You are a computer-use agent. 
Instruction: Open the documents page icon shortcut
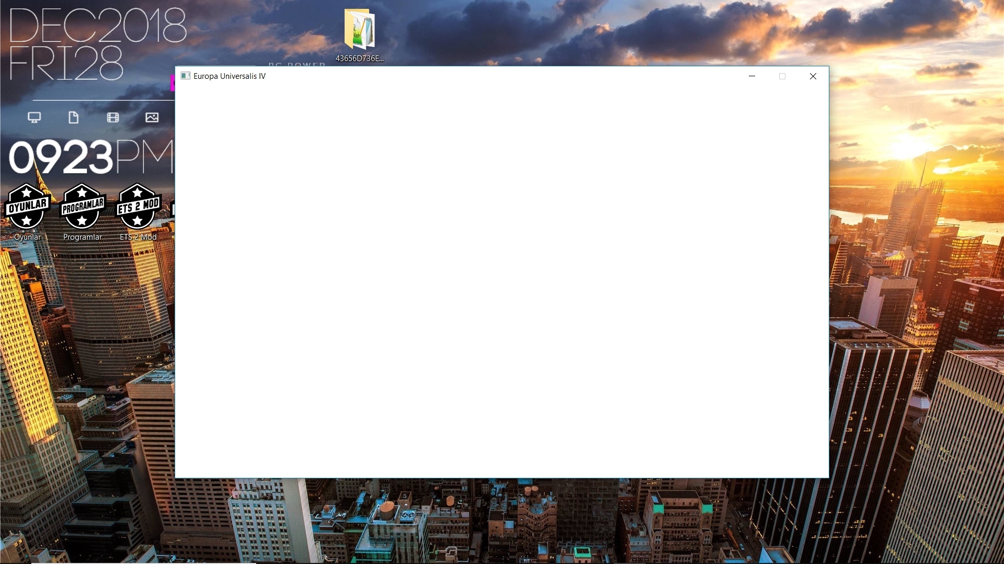click(74, 118)
